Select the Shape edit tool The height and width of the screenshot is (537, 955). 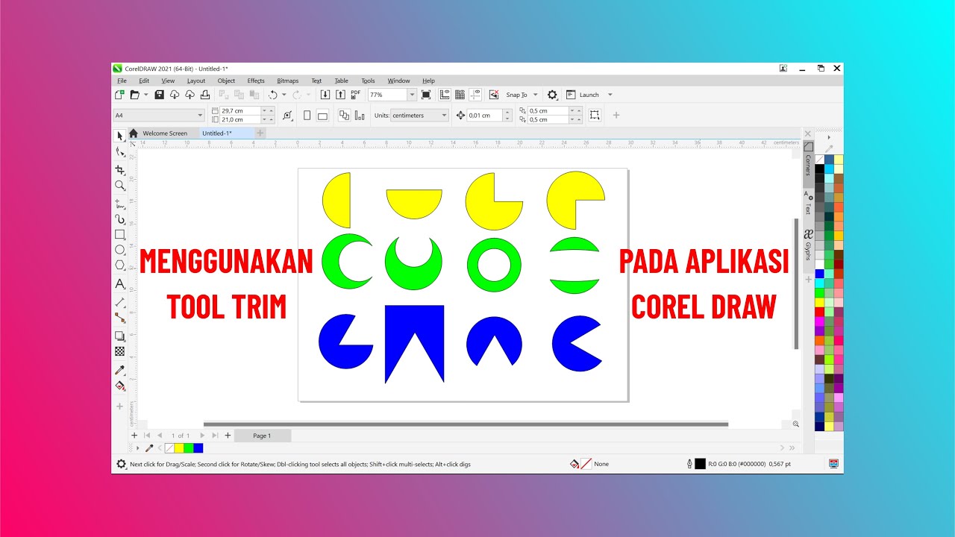(119, 152)
